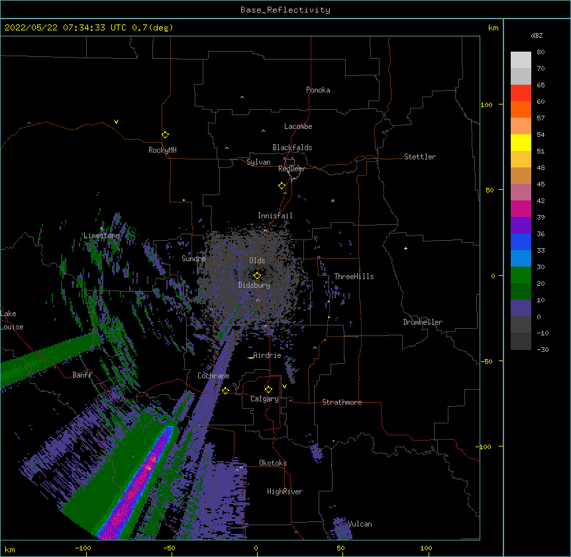Click the dBZ legend heading

[537, 36]
